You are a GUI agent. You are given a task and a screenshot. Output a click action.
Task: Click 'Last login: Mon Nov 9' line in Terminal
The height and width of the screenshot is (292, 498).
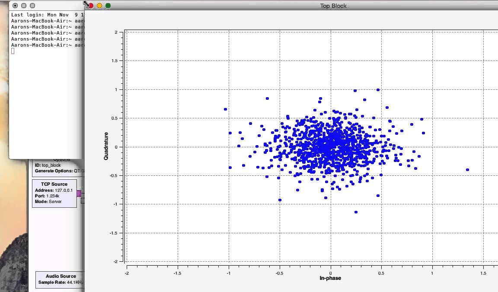pyautogui.click(x=47, y=15)
